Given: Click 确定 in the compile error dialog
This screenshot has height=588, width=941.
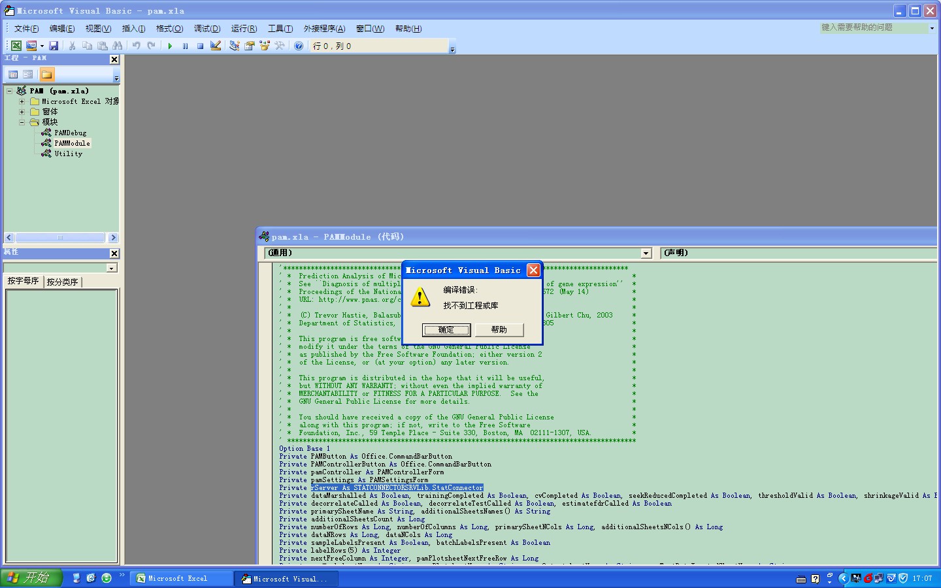Looking at the screenshot, I should click(446, 329).
